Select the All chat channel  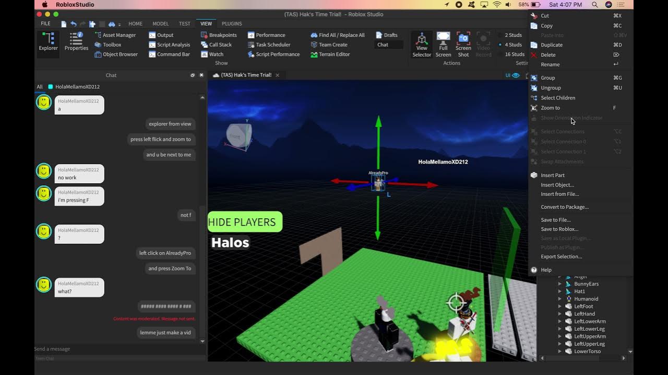(40, 87)
